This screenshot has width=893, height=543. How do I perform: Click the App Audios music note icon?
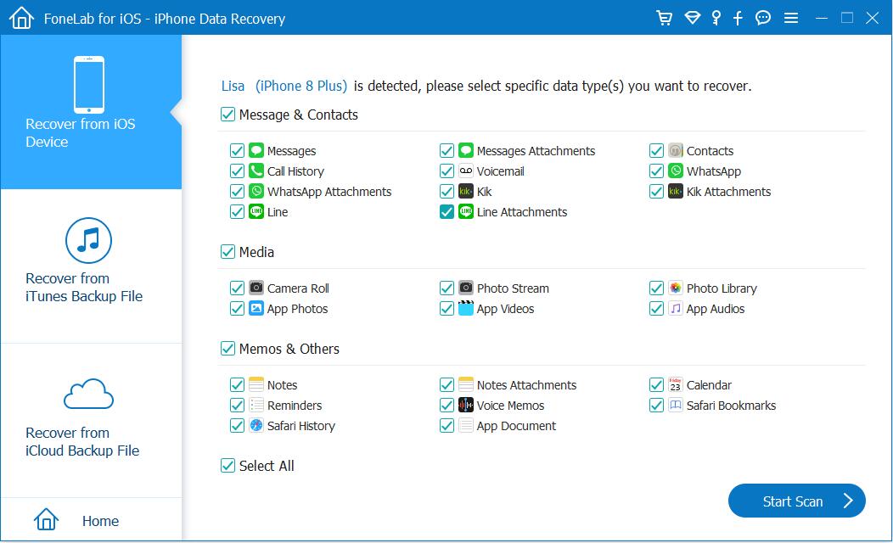[x=676, y=309]
